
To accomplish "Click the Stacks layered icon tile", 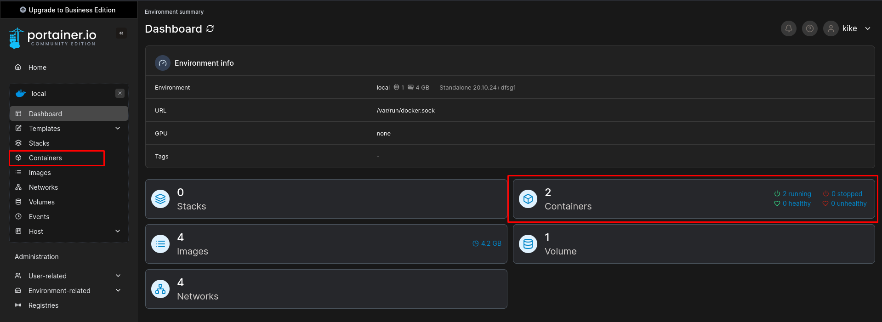I will [x=160, y=199].
